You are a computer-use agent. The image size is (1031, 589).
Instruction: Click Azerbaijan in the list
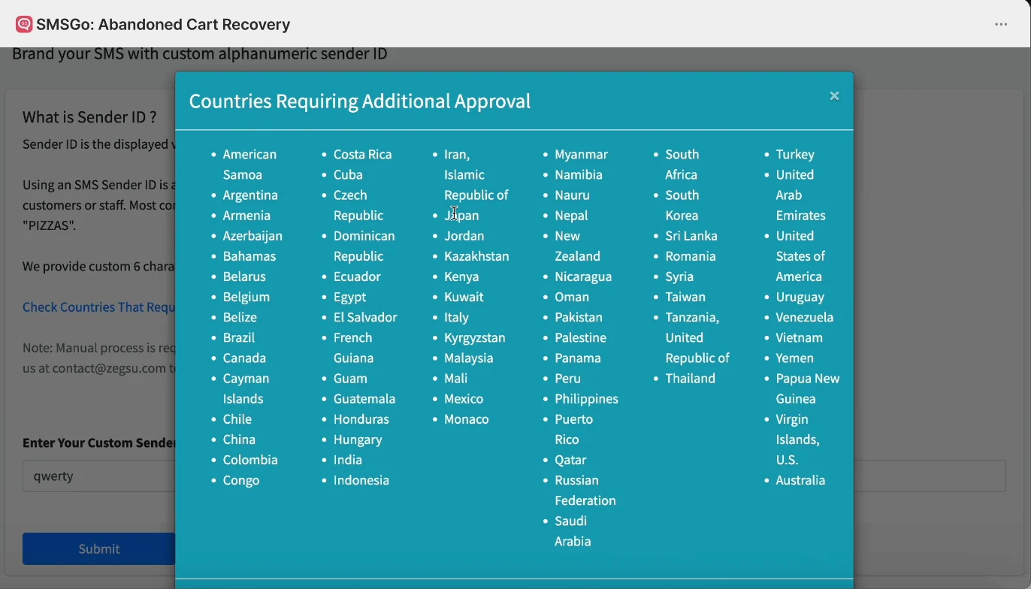coord(252,236)
